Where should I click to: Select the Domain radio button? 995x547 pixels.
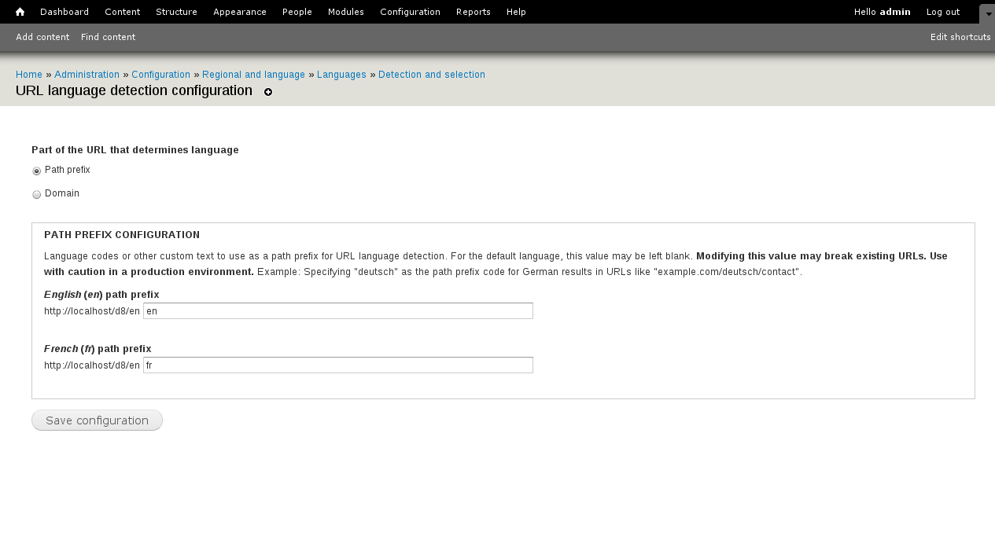[37, 195]
